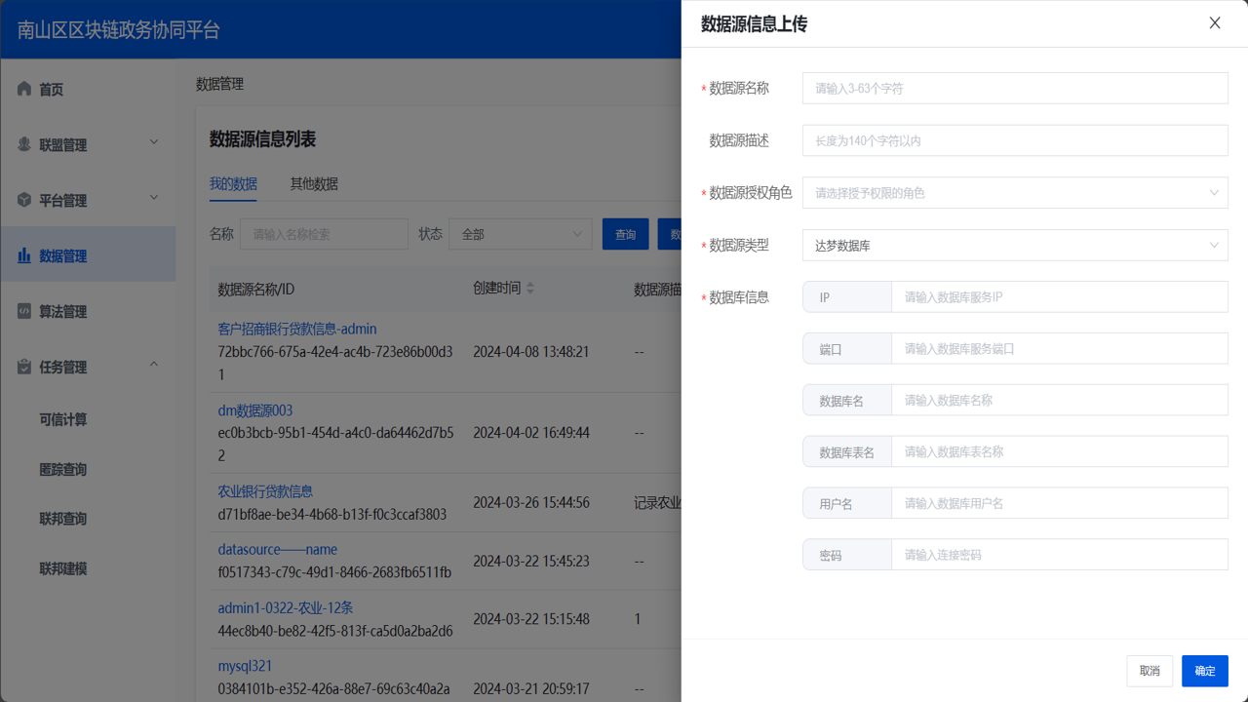1248x702 pixels.
Task: Sort the list by 创建时间
Action: coord(530,289)
